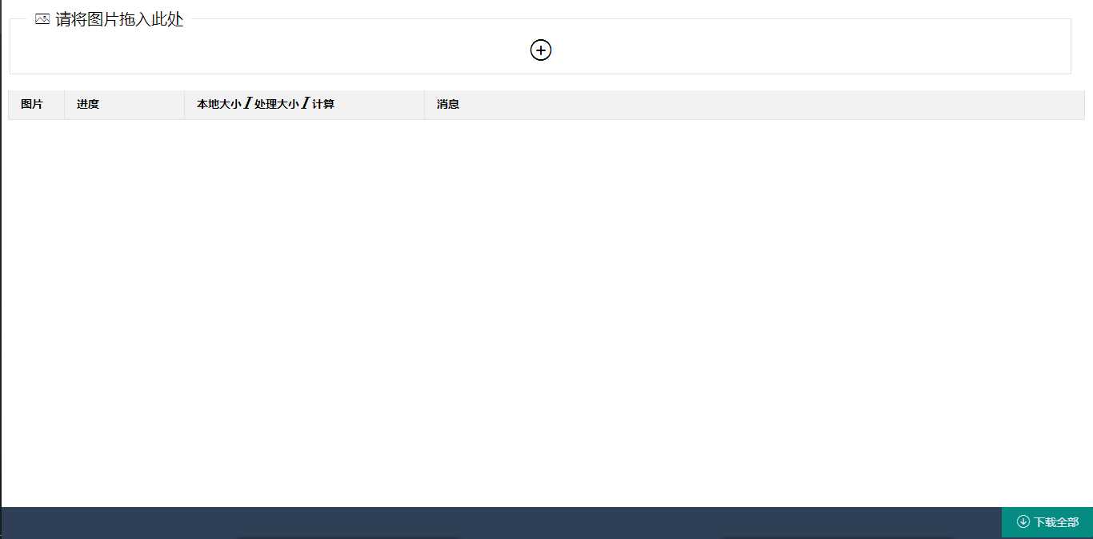Click the picture icon beside 请将图片拖入此处

click(x=42, y=19)
